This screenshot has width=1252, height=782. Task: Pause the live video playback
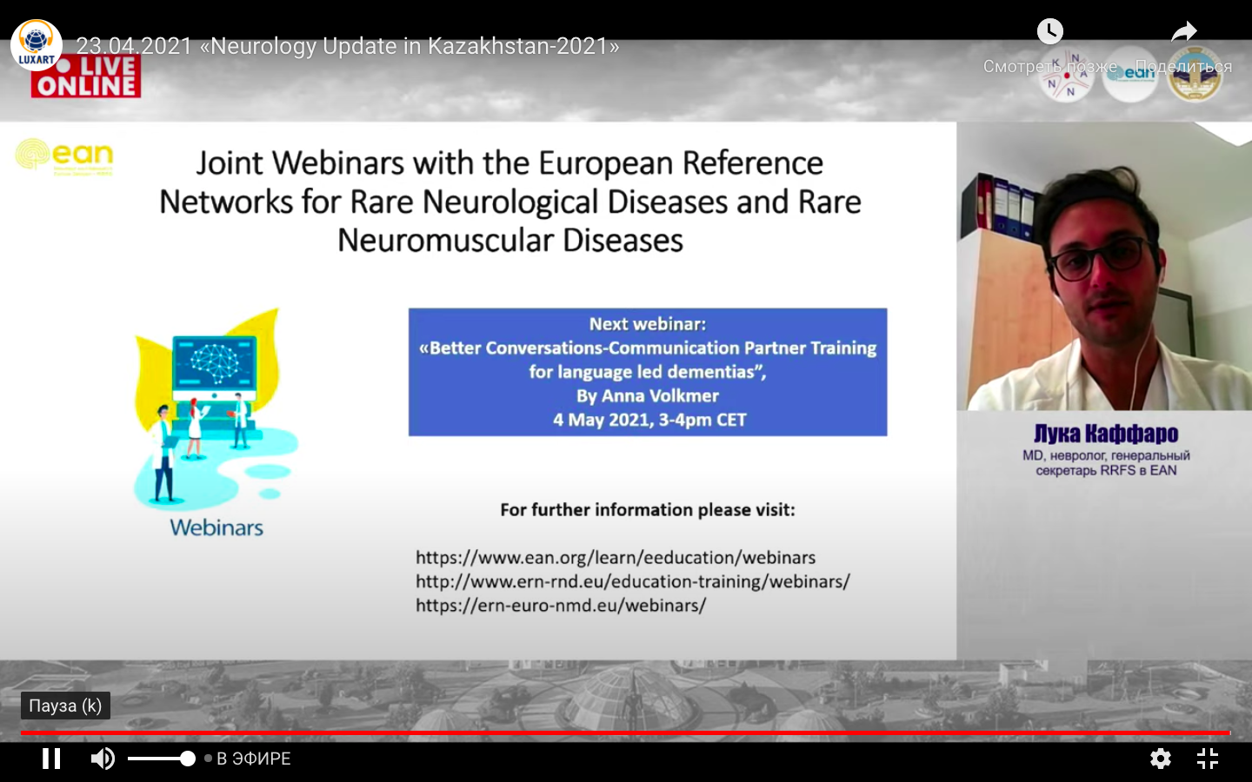52,759
